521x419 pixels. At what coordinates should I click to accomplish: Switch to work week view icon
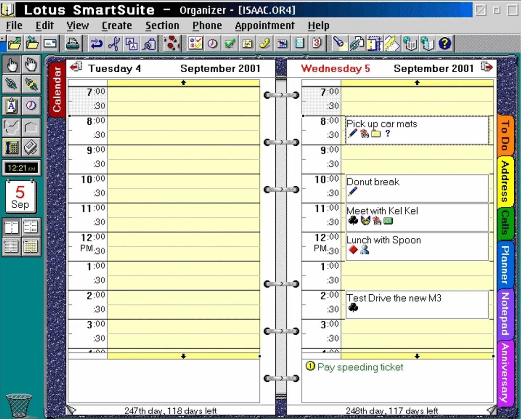pyautogui.click(x=31, y=227)
